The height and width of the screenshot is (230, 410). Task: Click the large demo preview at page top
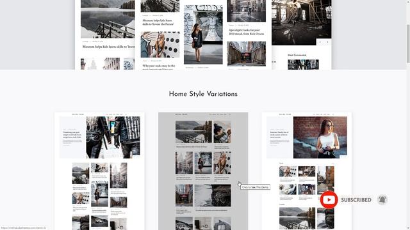point(203,34)
